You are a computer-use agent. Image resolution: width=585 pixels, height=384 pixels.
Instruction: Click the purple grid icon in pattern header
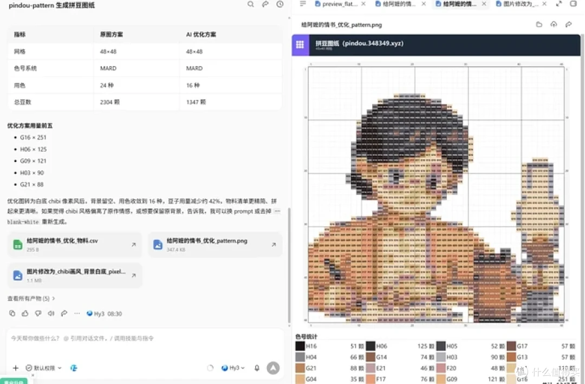point(300,45)
